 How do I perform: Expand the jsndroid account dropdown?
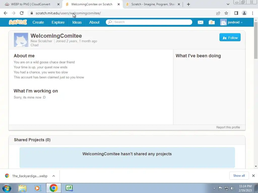(242, 22)
